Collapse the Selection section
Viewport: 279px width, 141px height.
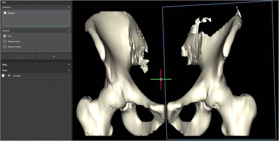[69, 7]
